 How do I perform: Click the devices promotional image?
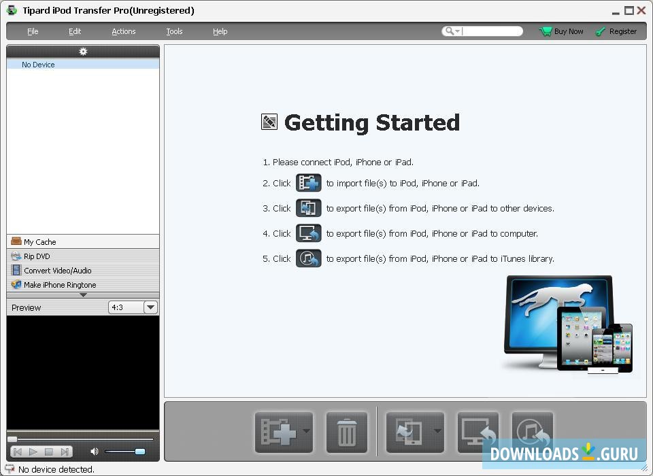568,324
